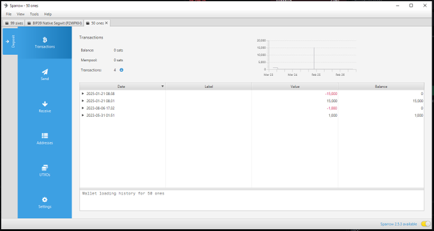Click the blue export icon beside transaction count

(x=121, y=70)
